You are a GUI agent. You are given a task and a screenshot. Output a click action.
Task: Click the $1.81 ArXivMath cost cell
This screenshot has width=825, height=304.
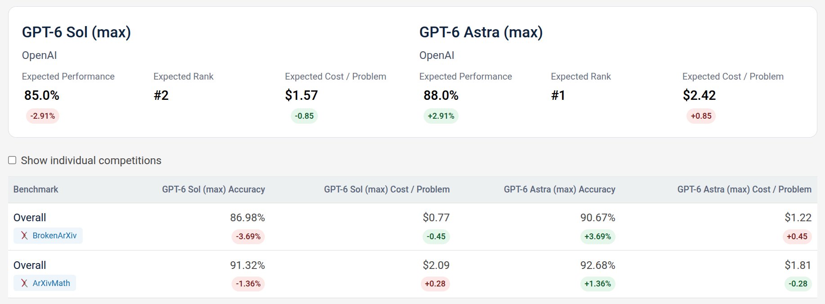tap(798, 265)
